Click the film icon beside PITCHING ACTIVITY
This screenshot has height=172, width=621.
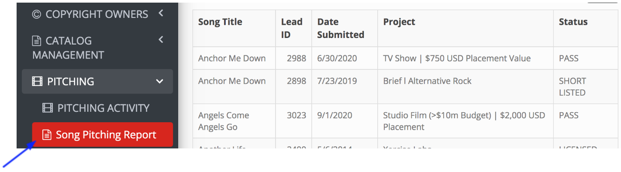(x=47, y=108)
